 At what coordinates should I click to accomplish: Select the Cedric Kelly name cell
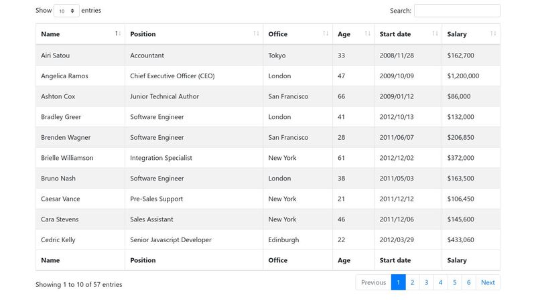coord(80,239)
